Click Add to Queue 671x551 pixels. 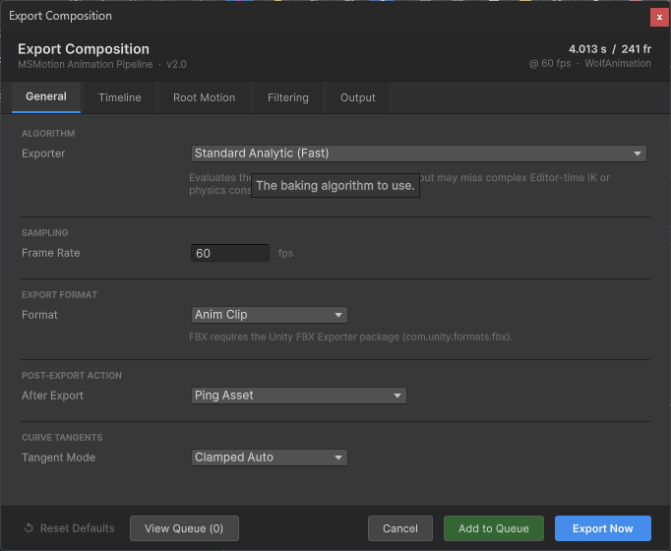(x=494, y=528)
